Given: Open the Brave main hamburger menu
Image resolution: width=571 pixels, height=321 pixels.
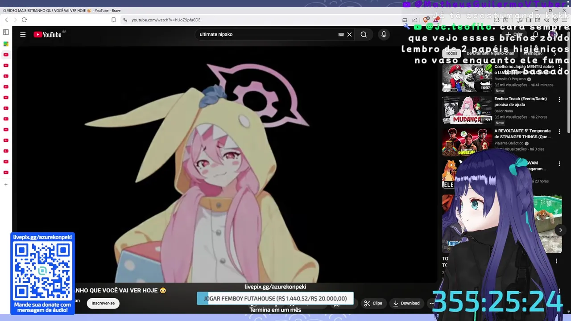Looking at the screenshot, I should [564, 20].
